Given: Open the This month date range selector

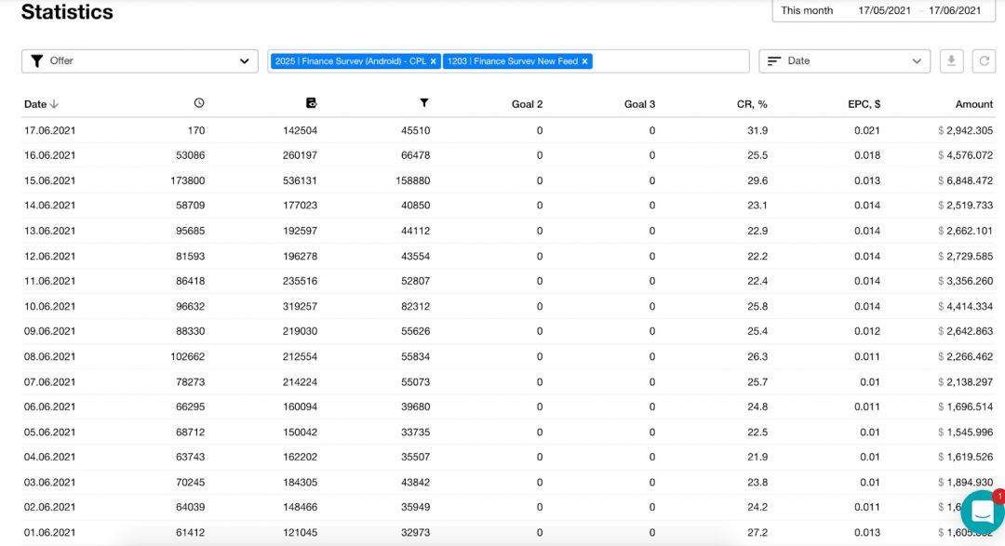Looking at the screenshot, I should point(808,10).
